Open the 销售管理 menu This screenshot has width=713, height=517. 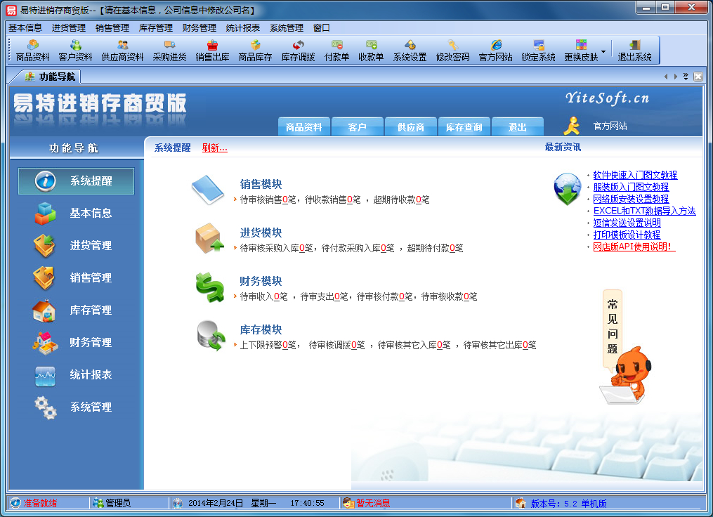[x=112, y=27]
